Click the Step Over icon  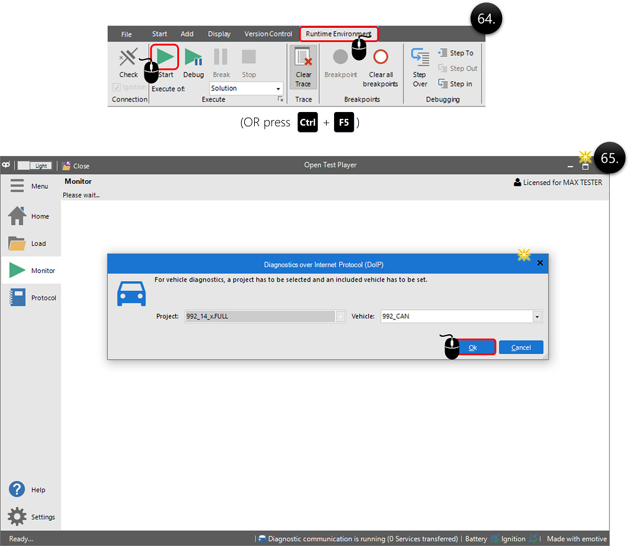[x=420, y=58]
